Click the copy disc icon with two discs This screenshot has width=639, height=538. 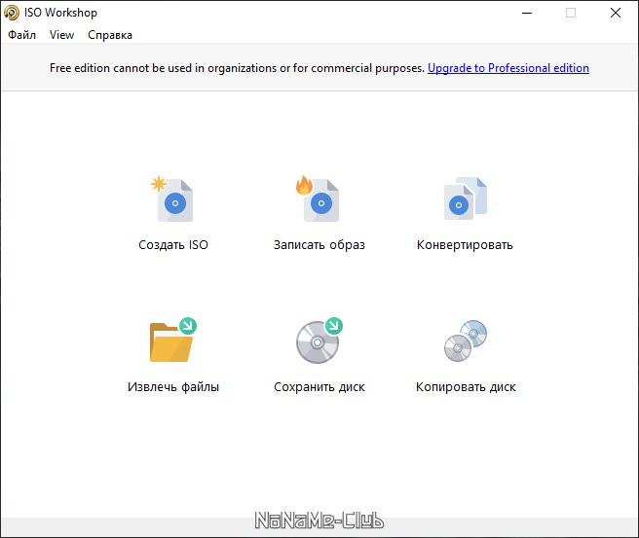[465, 341]
